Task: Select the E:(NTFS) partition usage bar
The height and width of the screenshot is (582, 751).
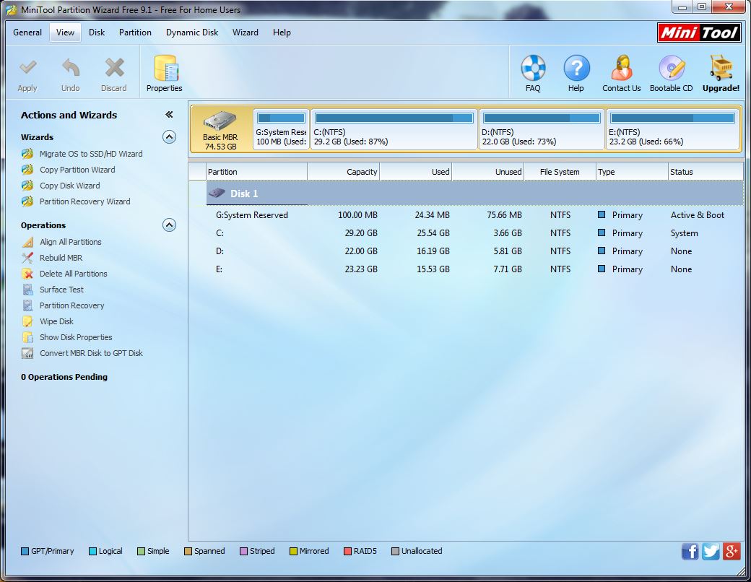Action: coord(672,118)
